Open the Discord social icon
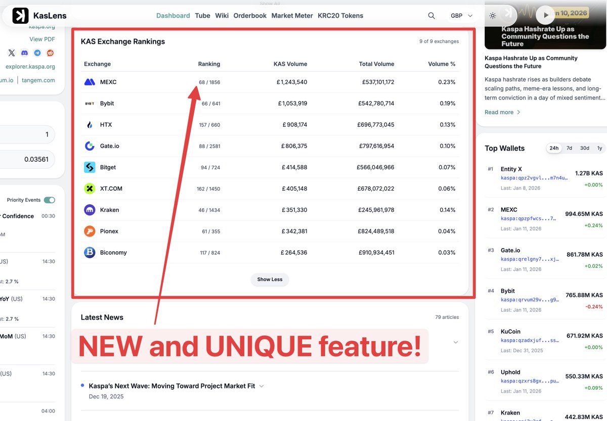Screen dimensions: 607x421 coord(25,53)
